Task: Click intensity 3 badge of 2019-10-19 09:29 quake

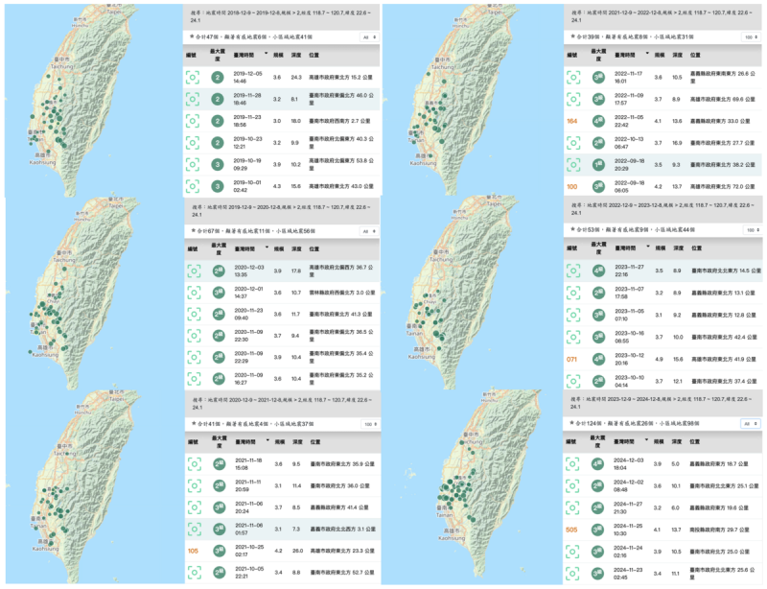Action: pyautogui.click(x=218, y=164)
